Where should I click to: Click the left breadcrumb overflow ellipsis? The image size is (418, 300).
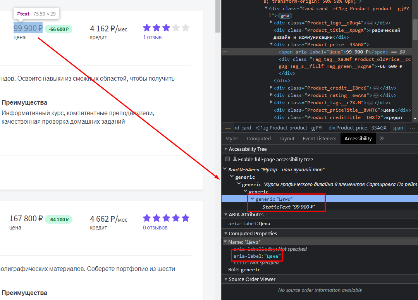(228, 128)
